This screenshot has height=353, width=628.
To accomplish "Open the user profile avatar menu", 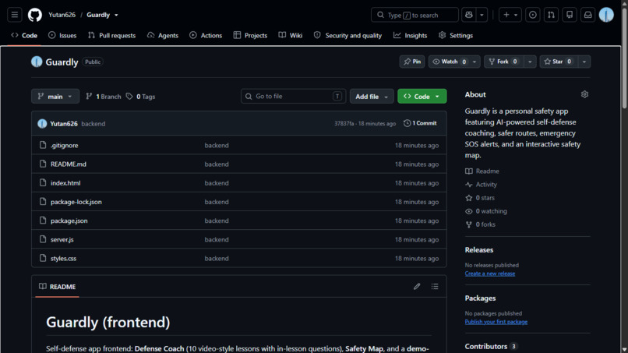I will (606, 15).
